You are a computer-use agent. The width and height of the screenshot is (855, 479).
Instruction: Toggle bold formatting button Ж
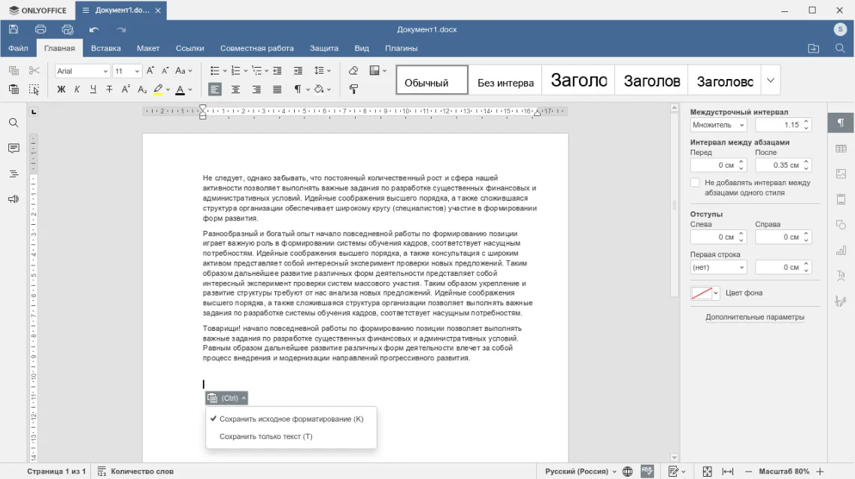pos(62,89)
